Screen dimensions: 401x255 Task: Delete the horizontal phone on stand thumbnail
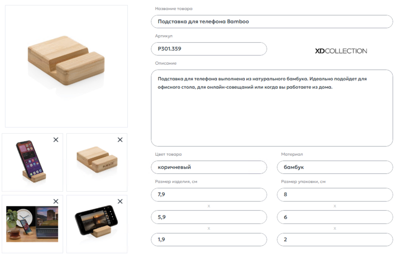pos(120,201)
